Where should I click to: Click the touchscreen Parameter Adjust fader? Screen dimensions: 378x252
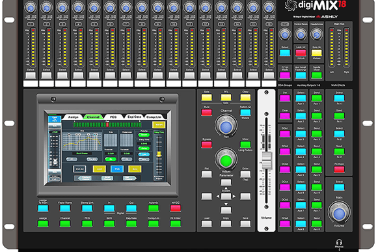tap(159, 154)
